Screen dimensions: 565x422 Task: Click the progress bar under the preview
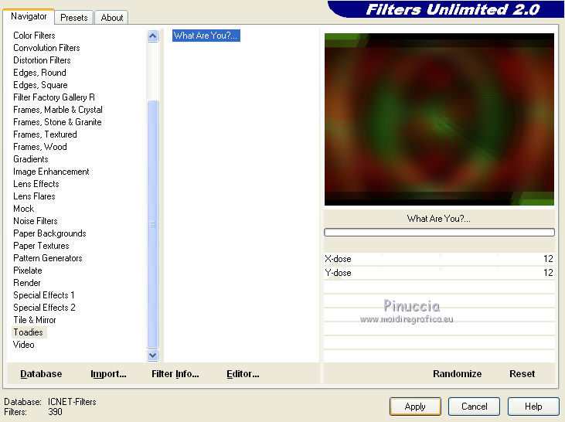[x=439, y=233]
